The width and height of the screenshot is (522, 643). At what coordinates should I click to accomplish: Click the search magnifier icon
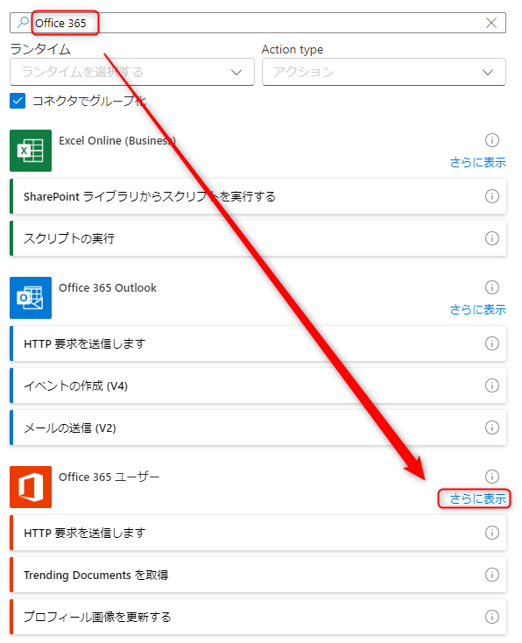pos(23,22)
